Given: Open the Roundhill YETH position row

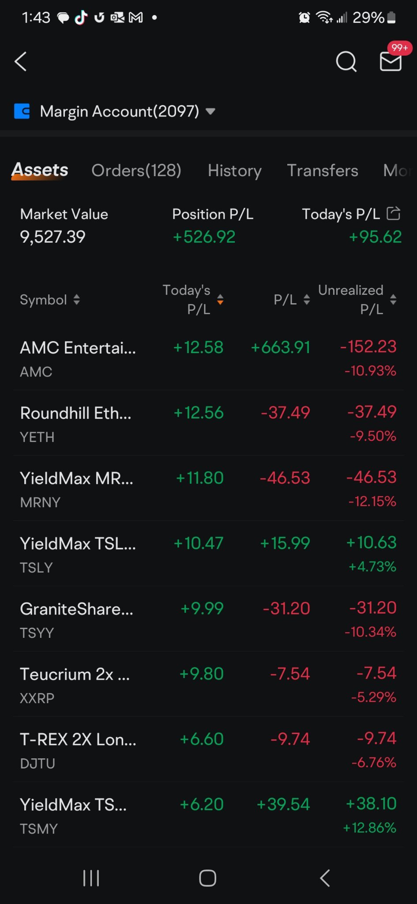Looking at the screenshot, I should [208, 423].
